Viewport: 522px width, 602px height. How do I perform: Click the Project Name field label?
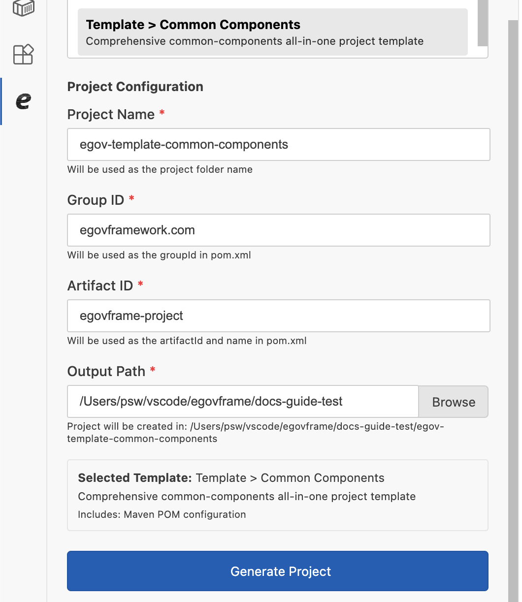111,115
